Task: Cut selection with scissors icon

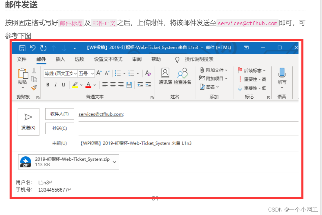Action: tap(34, 71)
